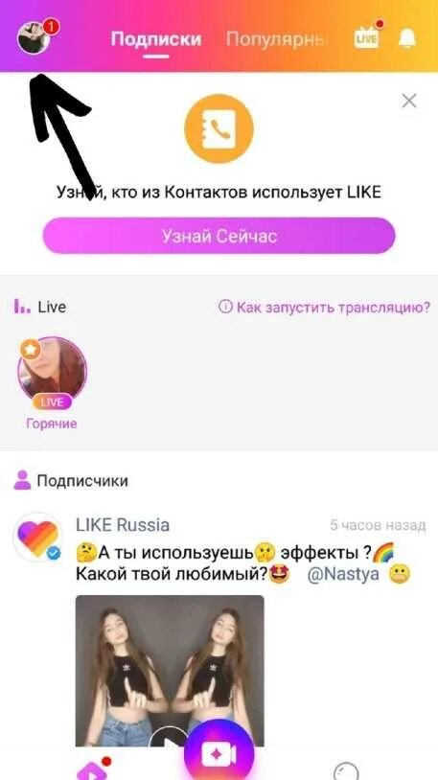Open the mirrored girl video thumbnail
This screenshot has height=780, width=438.
coord(170,670)
